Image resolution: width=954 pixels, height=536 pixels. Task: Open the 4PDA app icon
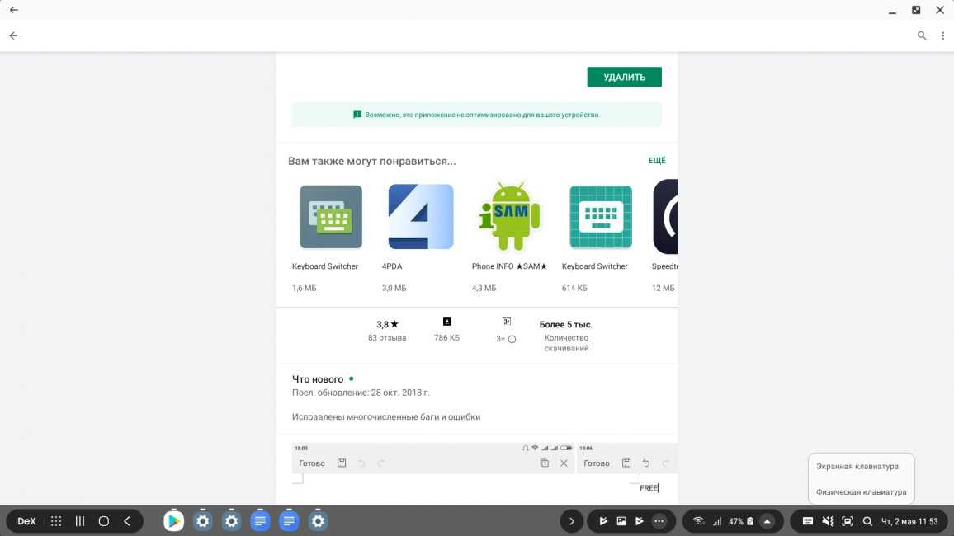point(420,217)
